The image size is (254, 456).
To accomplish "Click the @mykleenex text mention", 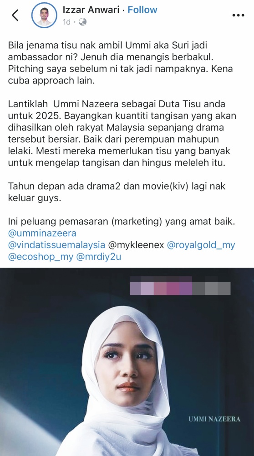I will click(x=136, y=245).
